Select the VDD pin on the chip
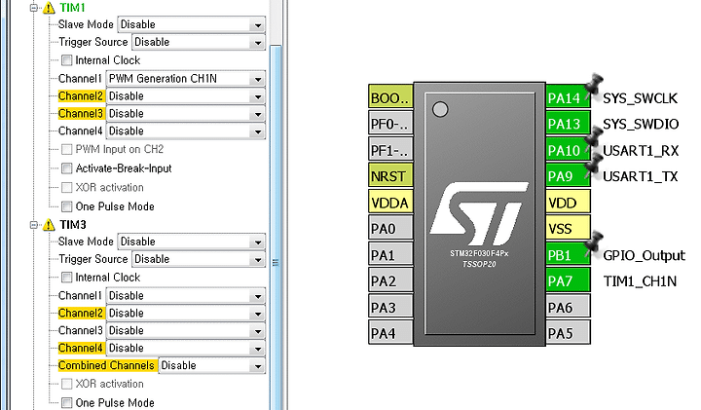The image size is (701, 410). [568, 203]
